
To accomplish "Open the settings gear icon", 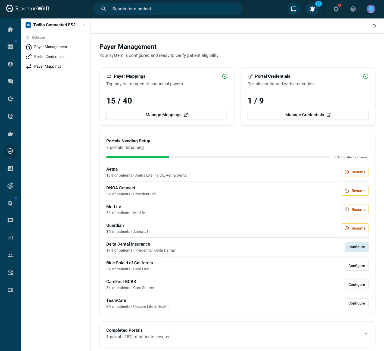I will click(x=336, y=9).
